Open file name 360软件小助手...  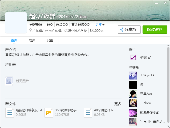tap(67, 110)
